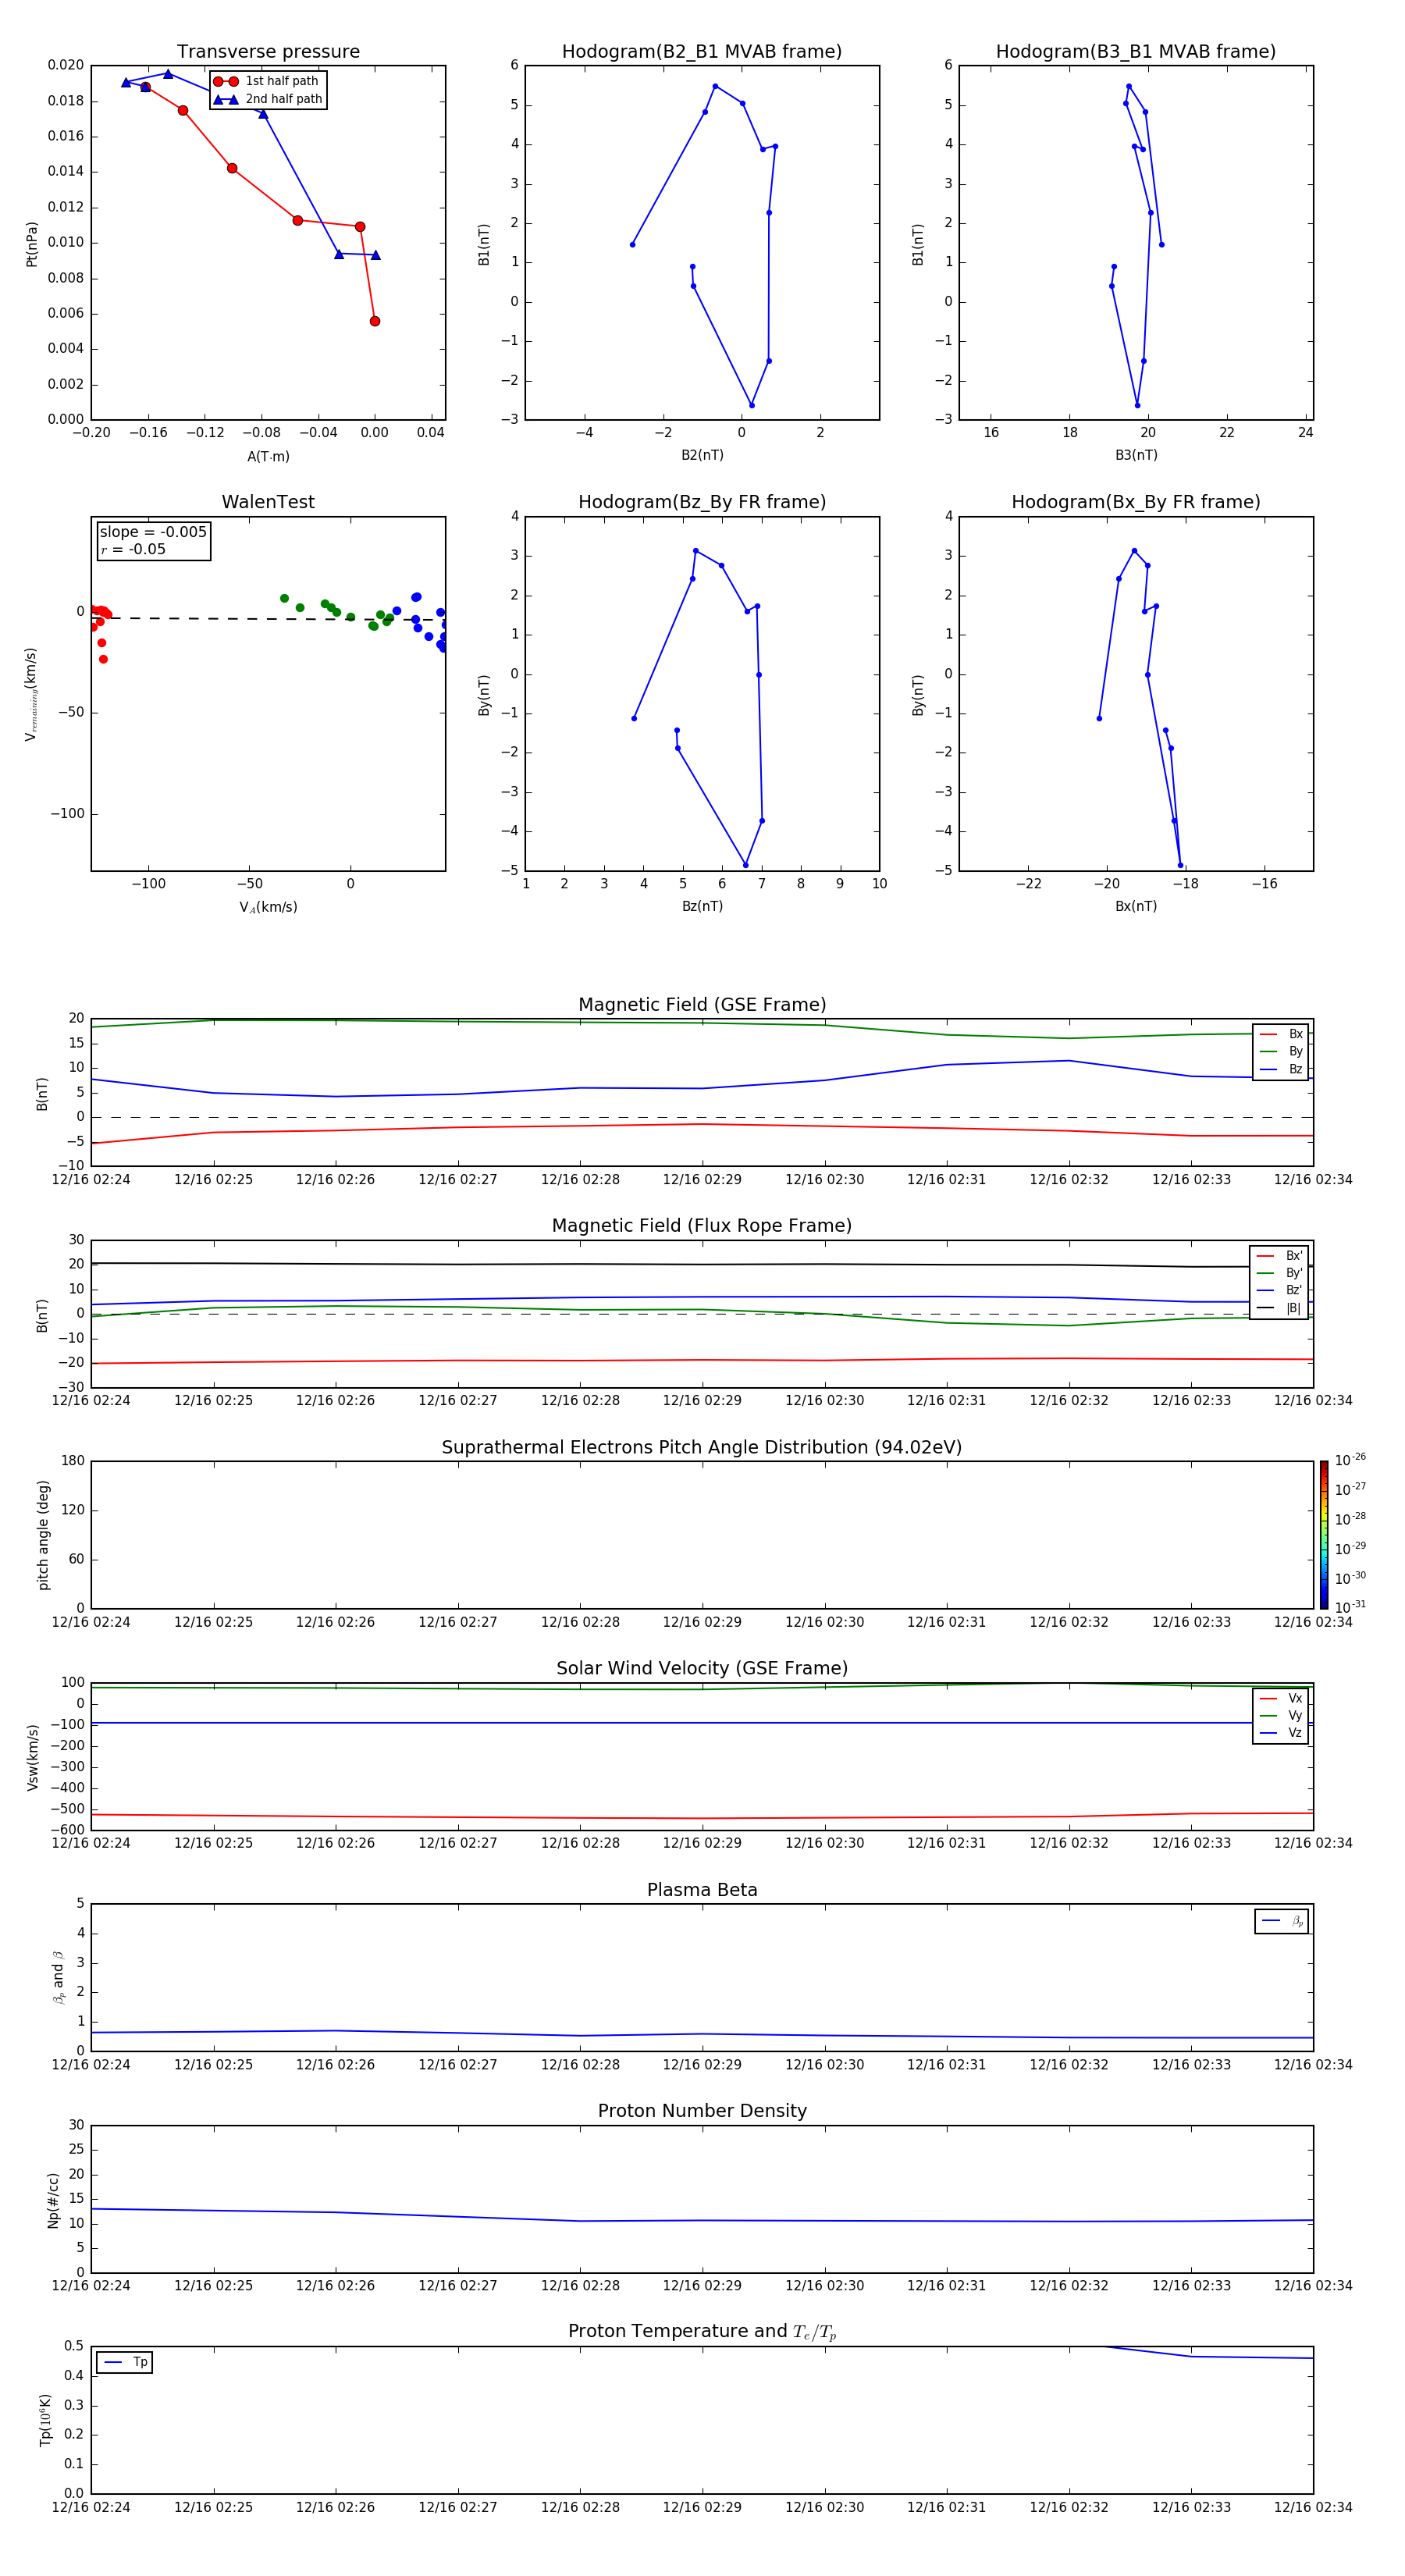This screenshot has height=2576, width=1405.
Task: Click the pitch angle colorbar
Action: [1324, 1535]
